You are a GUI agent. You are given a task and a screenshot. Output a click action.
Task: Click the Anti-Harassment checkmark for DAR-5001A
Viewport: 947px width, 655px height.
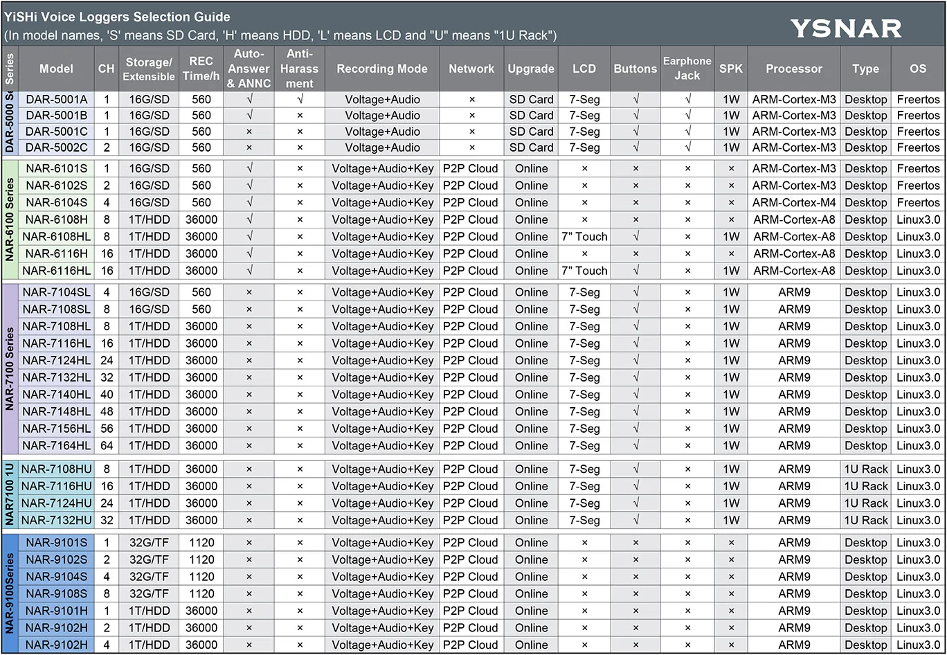299,99
